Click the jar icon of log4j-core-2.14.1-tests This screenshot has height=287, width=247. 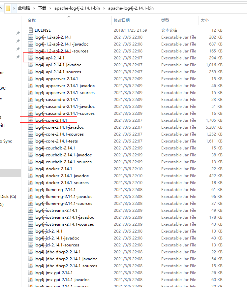[31, 141]
